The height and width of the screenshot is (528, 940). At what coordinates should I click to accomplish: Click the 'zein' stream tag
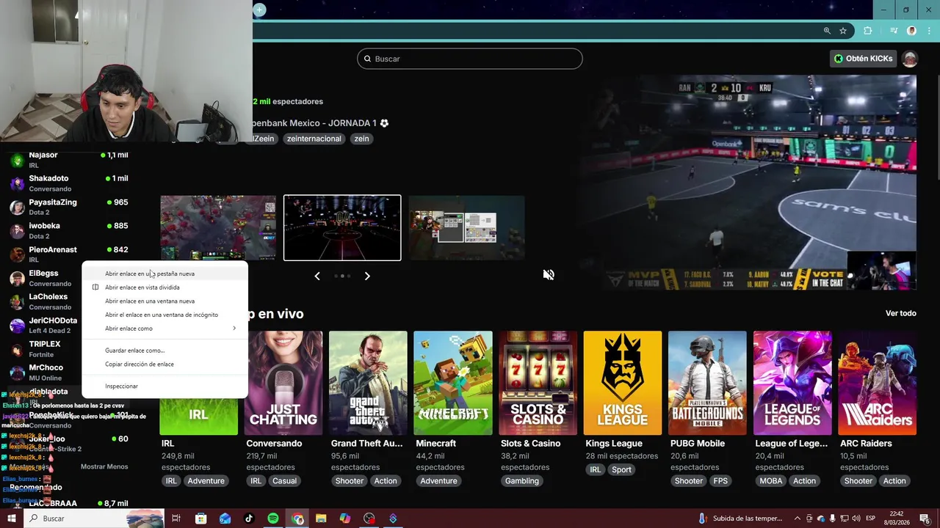[361, 139]
